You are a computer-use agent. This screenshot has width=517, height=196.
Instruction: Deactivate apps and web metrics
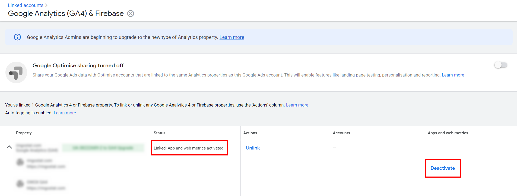coord(443,168)
